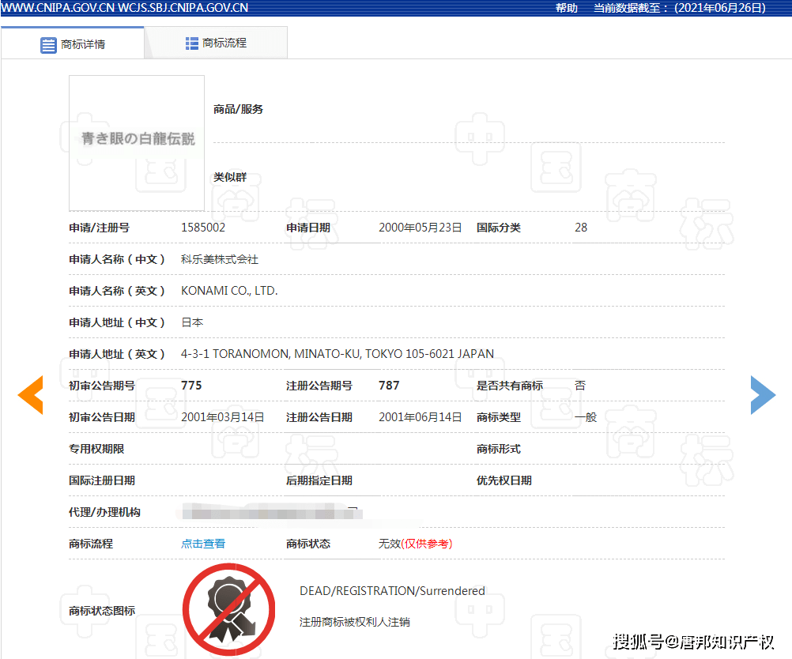Click the 初审公告日期 label
The width and height of the screenshot is (792, 659).
point(102,417)
